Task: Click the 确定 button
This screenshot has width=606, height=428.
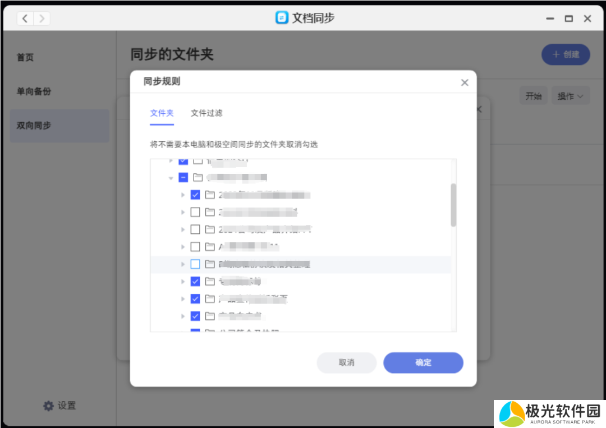Action: point(423,363)
